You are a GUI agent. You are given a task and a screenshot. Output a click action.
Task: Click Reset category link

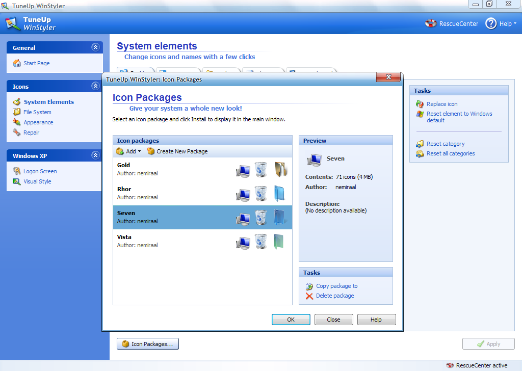click(446, 144)
